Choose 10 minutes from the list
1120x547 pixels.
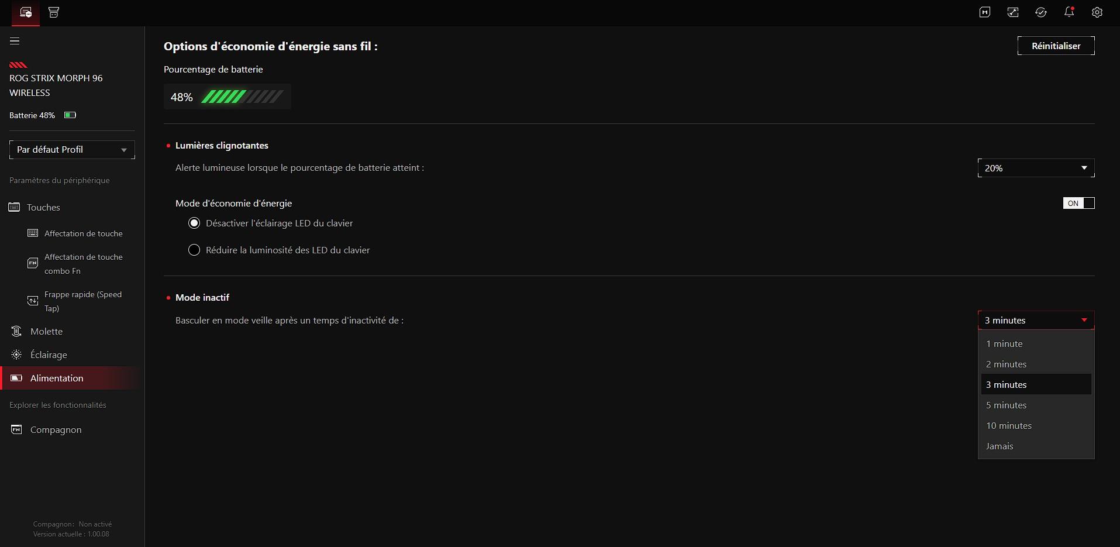pos(1009,425)
